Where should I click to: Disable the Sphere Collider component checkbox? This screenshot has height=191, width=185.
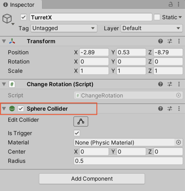click(x=21, y=109)
